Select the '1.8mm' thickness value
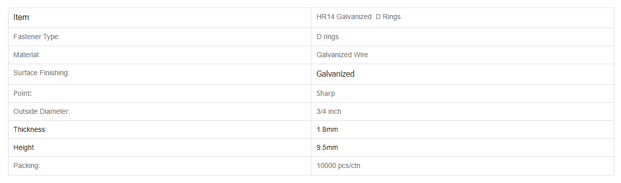This screenshot has height=183, width=621. pos(327,129)
